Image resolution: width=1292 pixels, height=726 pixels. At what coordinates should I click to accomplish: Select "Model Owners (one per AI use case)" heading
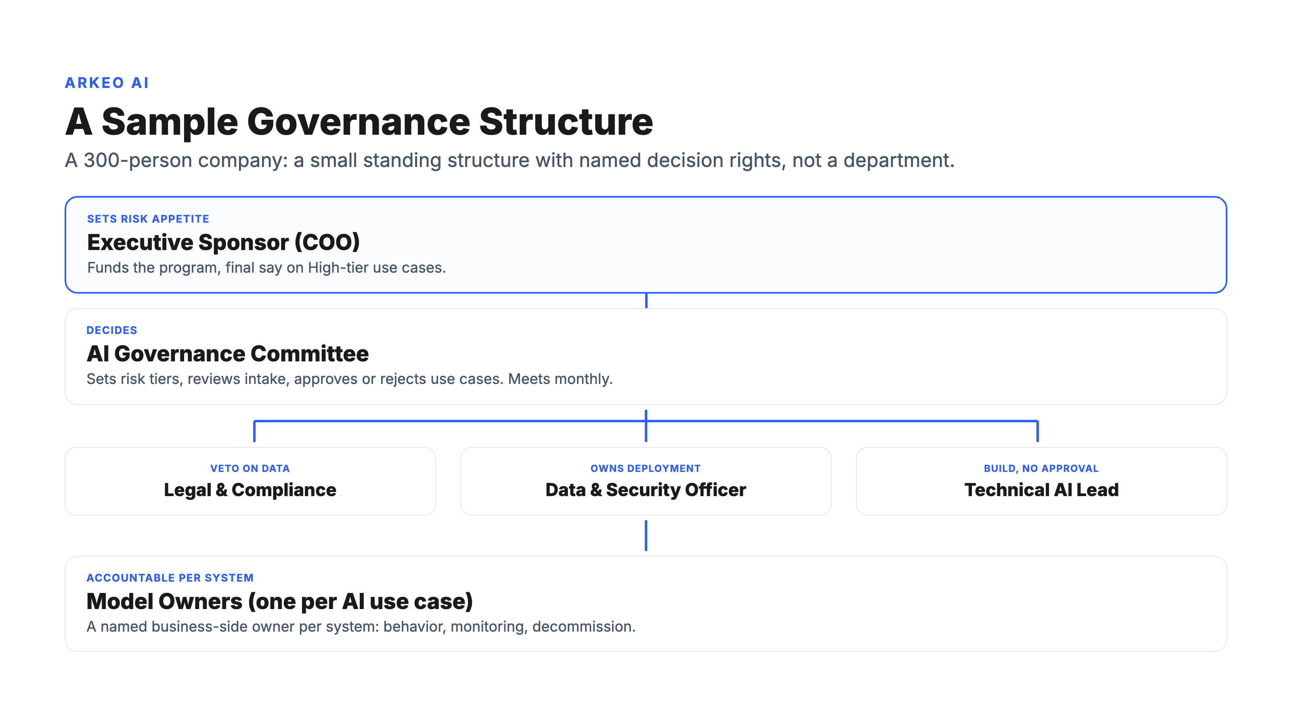[x=280, y=601]
